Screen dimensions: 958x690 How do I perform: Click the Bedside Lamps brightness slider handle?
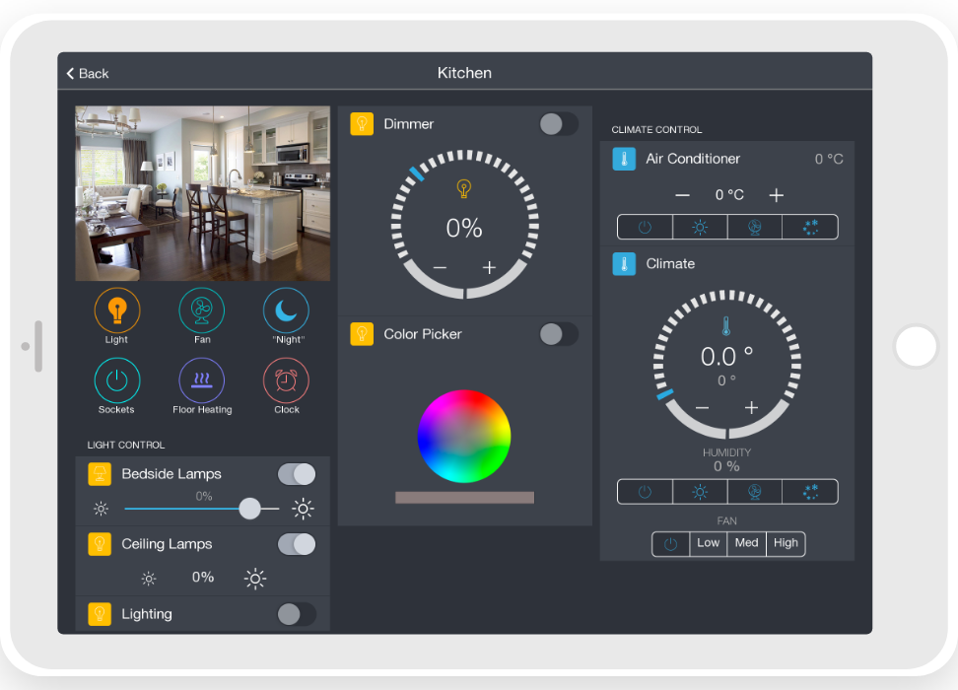click(x=250, y=509)
